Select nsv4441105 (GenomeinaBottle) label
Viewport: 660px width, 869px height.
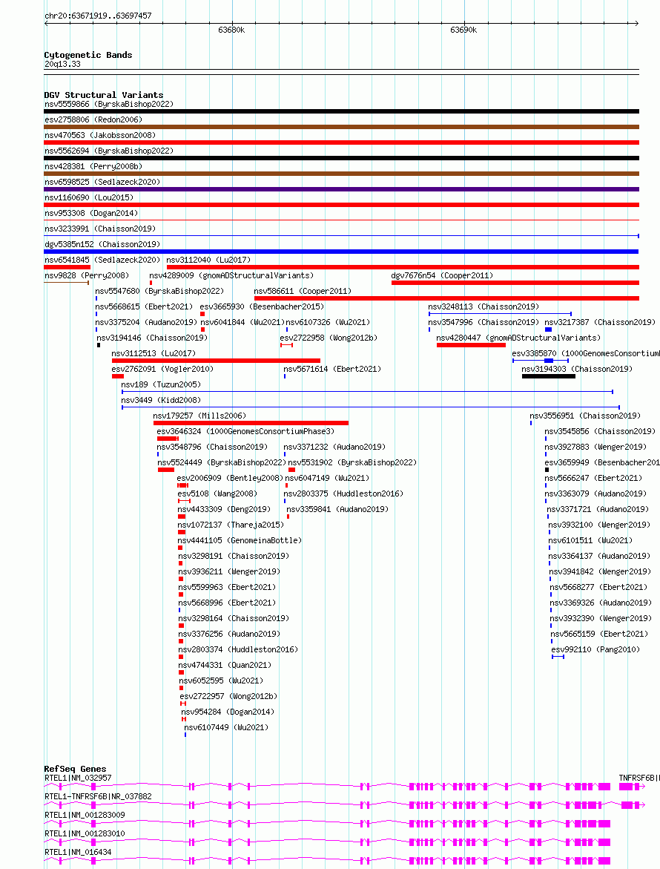[240, 540]
